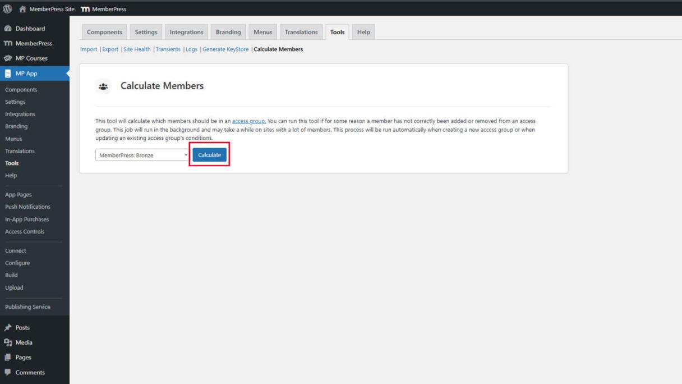Open the Components tab
682x384 pixels.
coord(104,32)
